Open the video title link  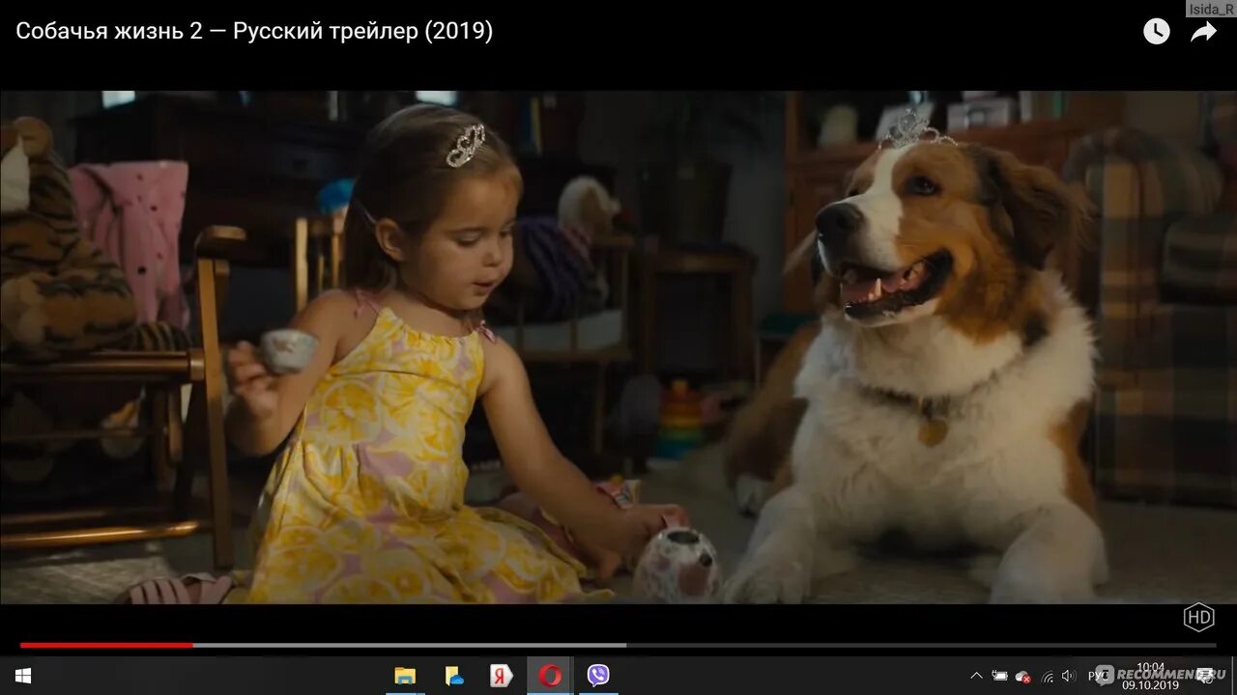click(254, 31)
